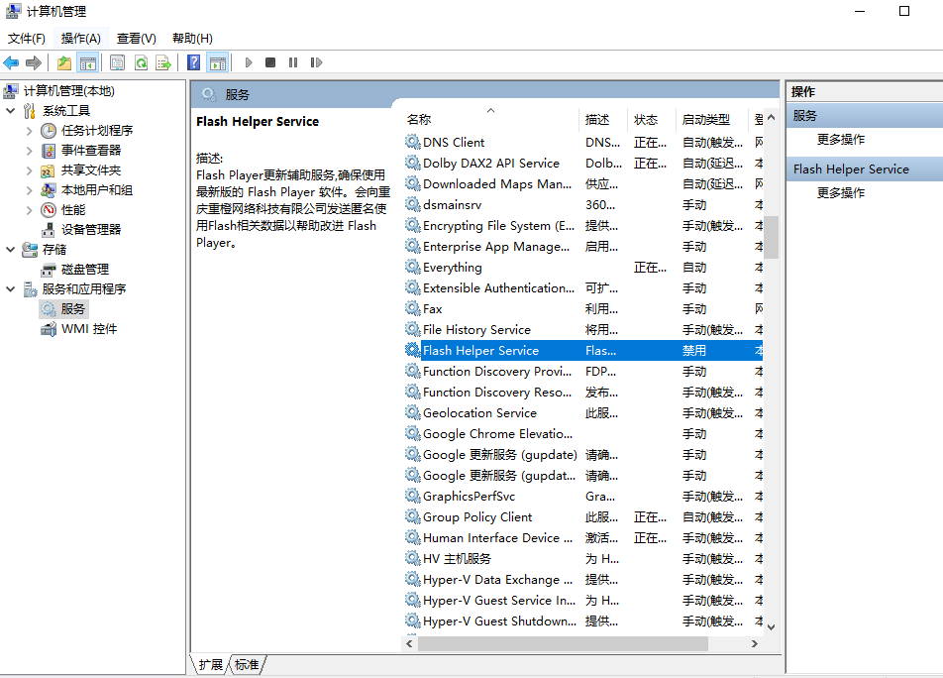Screen dimensions: 943x678
Task: Select 服务 in the tree
Action: tap(72, 309)
